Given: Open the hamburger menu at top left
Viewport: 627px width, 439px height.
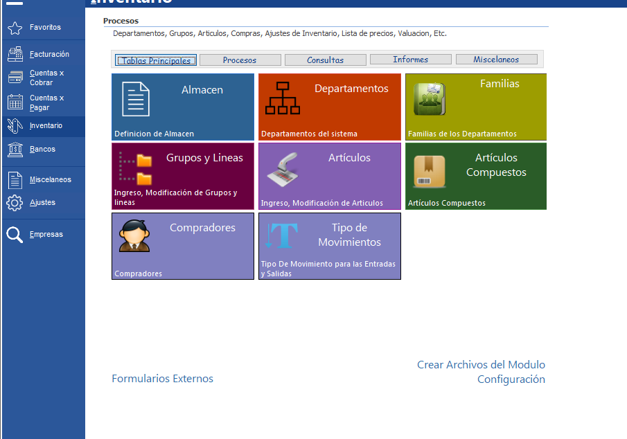Looking at the screenshot, I should click(x=15, y=3).
